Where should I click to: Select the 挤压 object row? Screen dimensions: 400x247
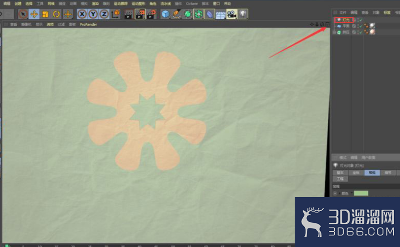pos(346,33)
